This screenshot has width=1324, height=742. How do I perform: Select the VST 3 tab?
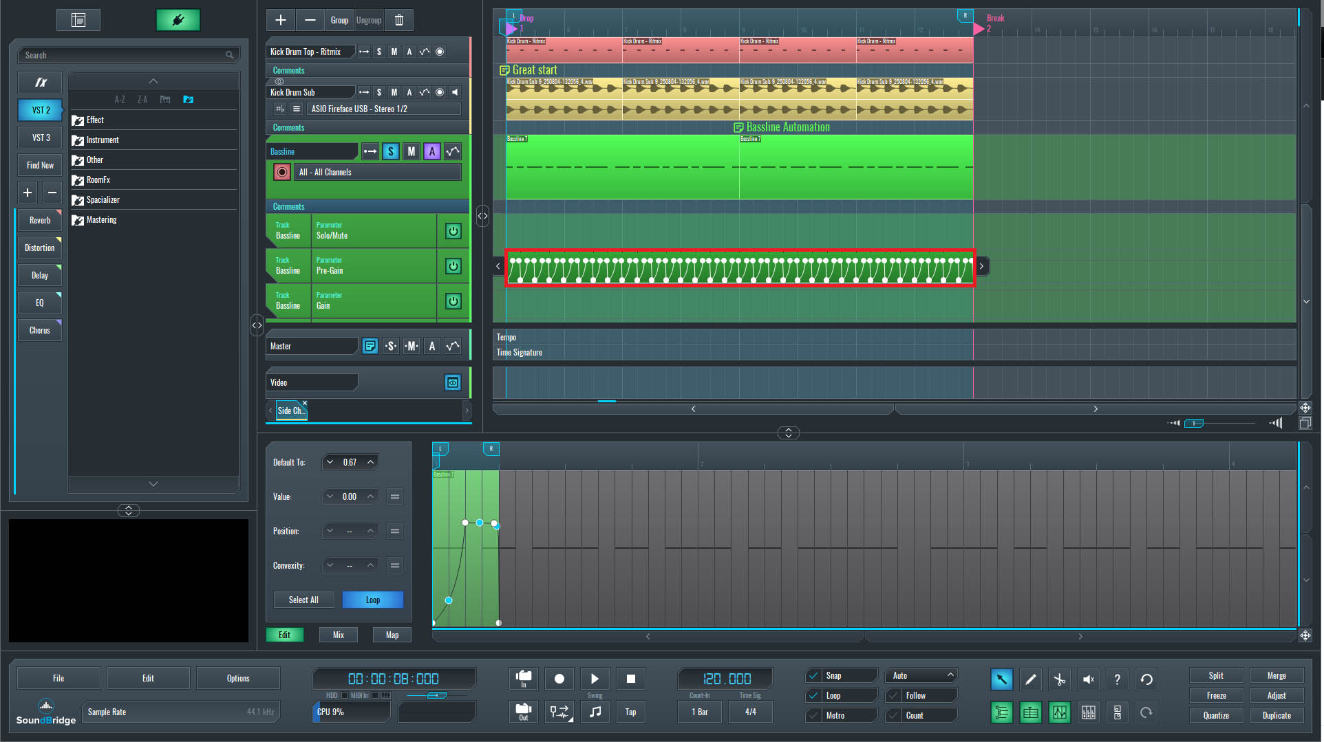click(x=41, y=138)
